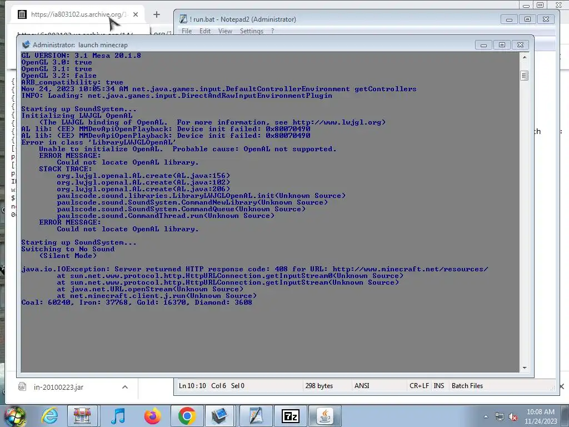Open the taskbar clock and date
569x427 pixels.
(x=540, y=416)
